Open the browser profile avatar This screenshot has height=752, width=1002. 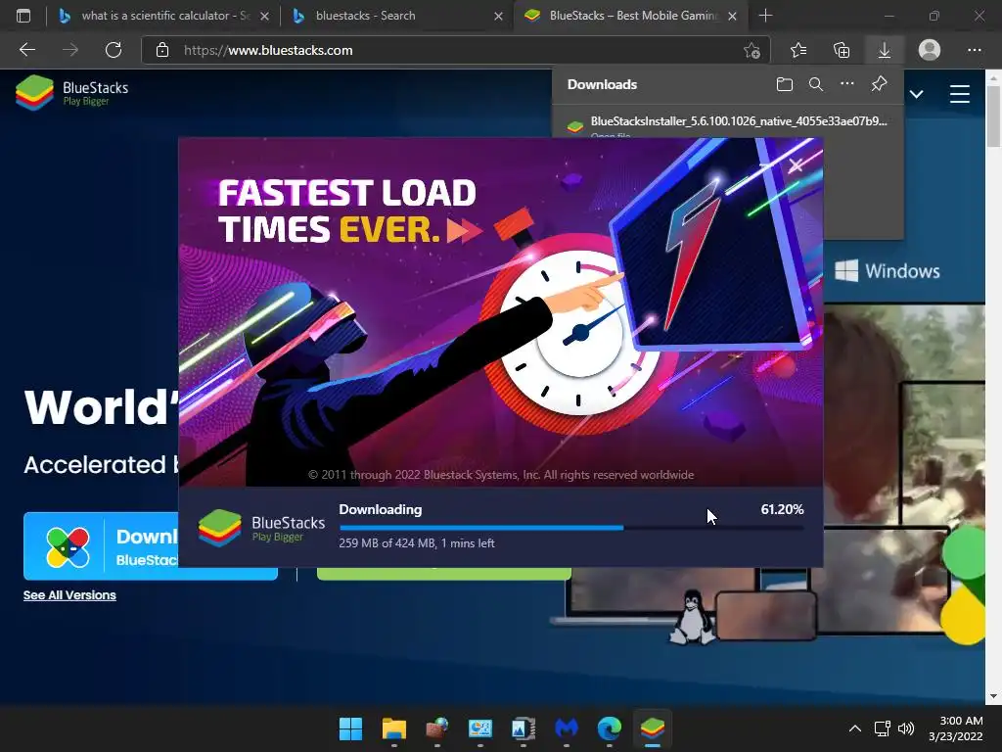tap(930, 50)
